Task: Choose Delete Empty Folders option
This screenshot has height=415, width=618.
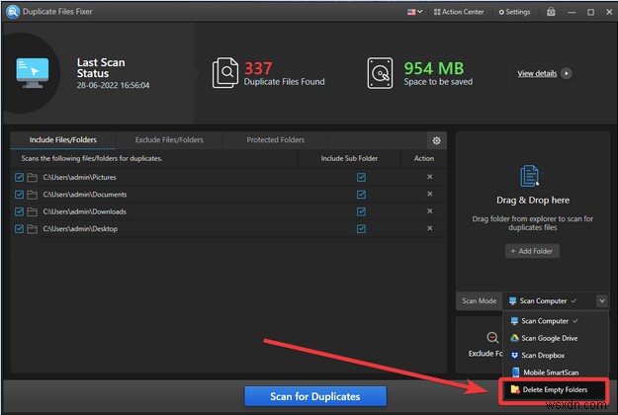Action: (555, 389)
